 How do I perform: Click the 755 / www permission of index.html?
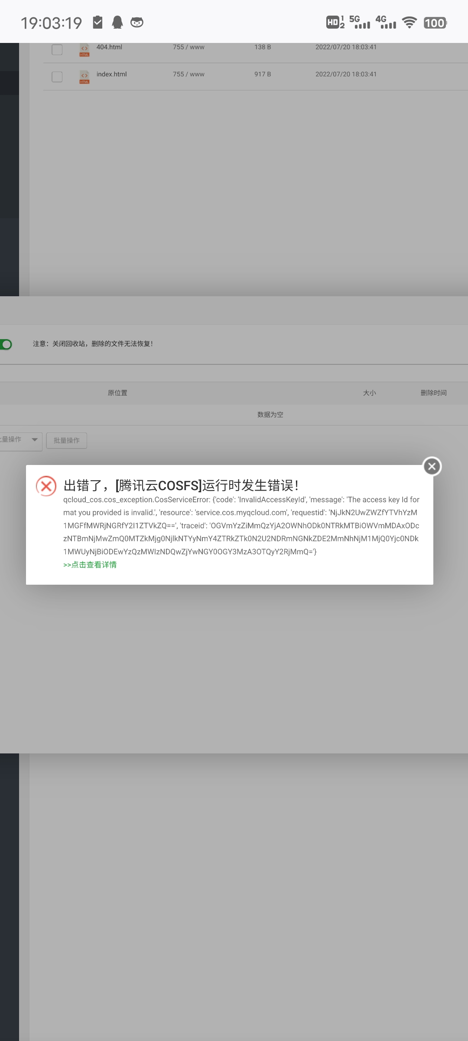(x=188, y=74)
